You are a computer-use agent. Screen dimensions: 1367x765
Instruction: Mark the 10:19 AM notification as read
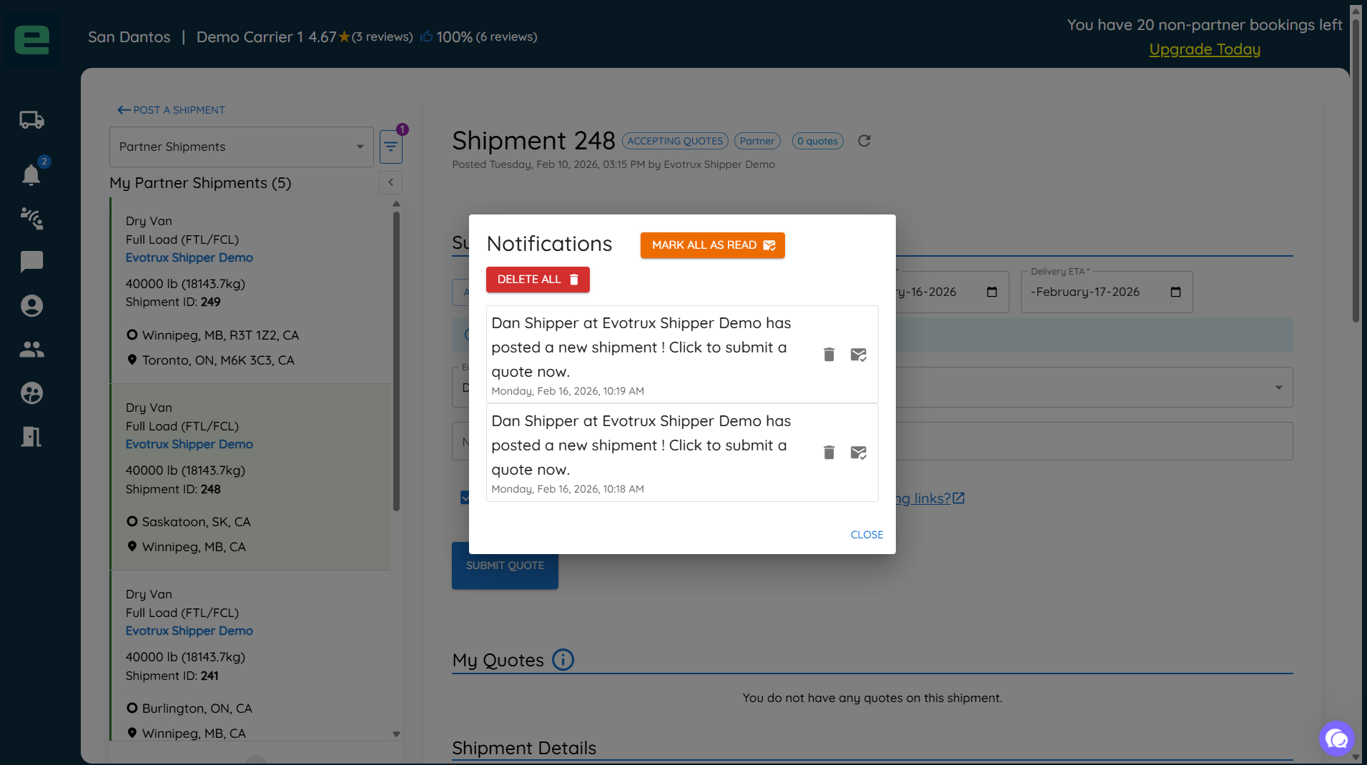(x=858, y=355)
